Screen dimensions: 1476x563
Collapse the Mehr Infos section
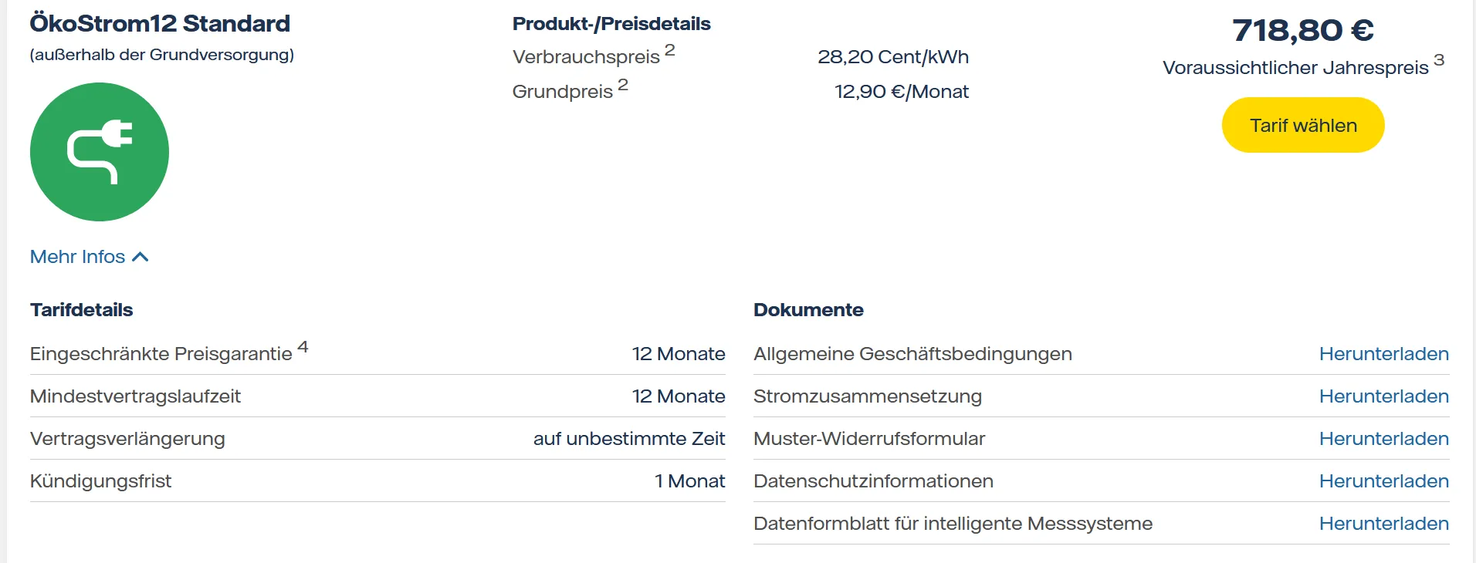(x=78, y=257)
